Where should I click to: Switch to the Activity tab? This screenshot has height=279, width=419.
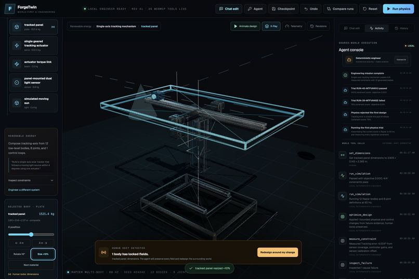[x=376, y=28]
